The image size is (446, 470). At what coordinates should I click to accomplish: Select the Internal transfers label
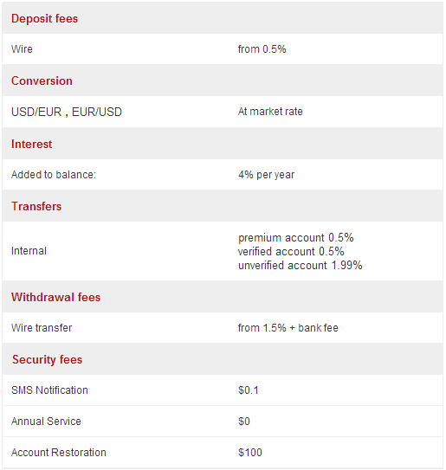click(29, 251)
